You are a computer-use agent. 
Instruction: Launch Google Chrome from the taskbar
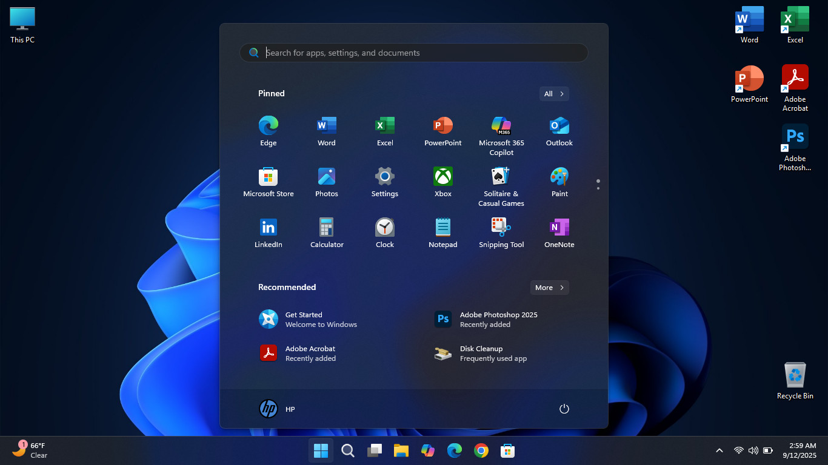(x=481, y=450)
